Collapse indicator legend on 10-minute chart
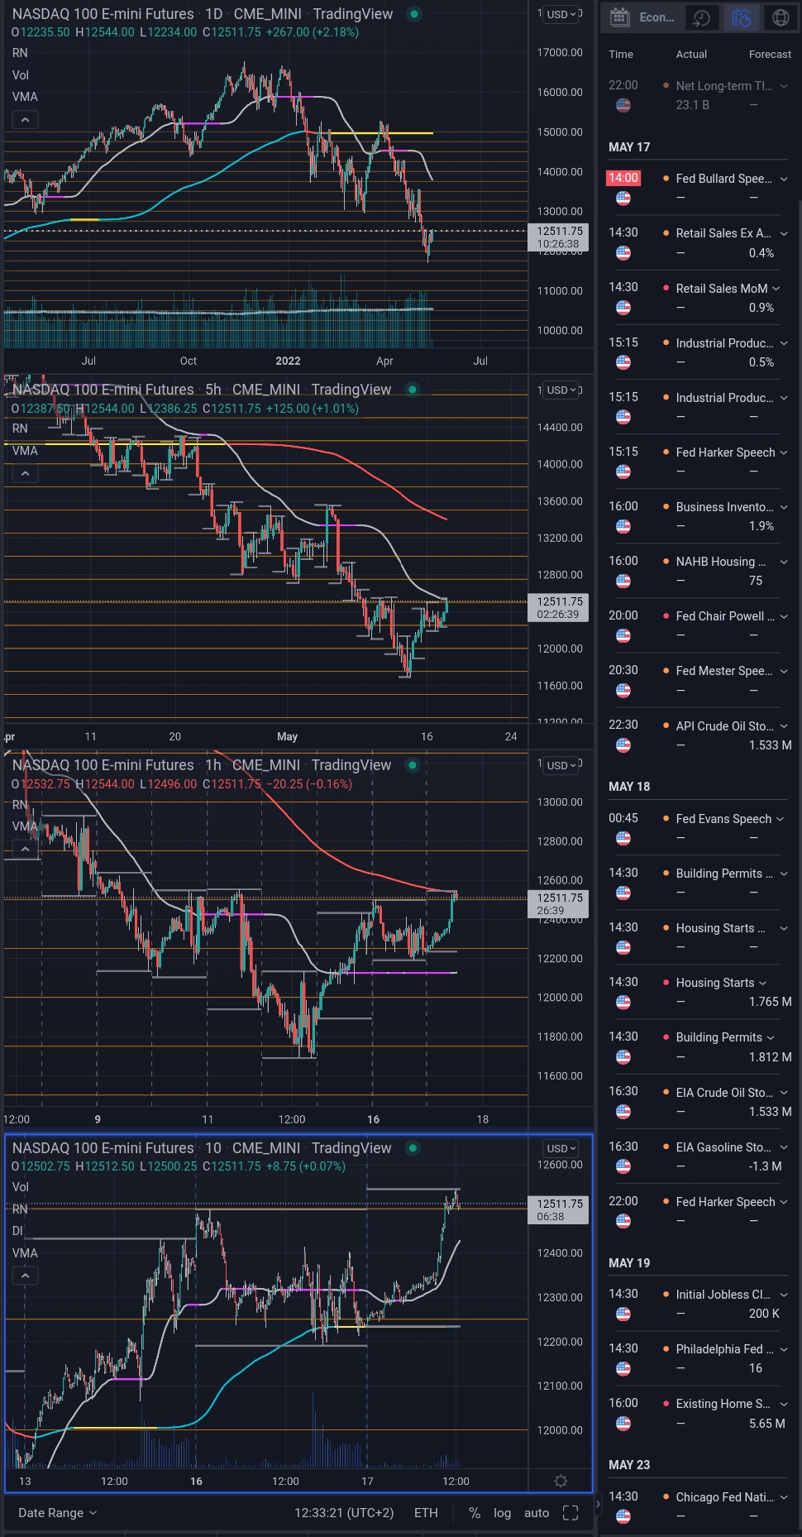 coord(25,1276)
